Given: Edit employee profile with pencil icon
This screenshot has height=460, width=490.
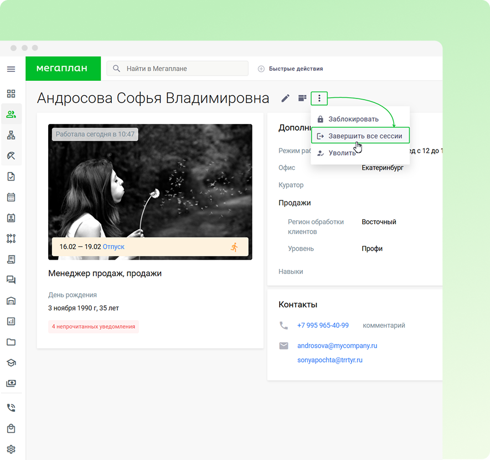Looking at the screenshot, I should [x=285, y=98].
